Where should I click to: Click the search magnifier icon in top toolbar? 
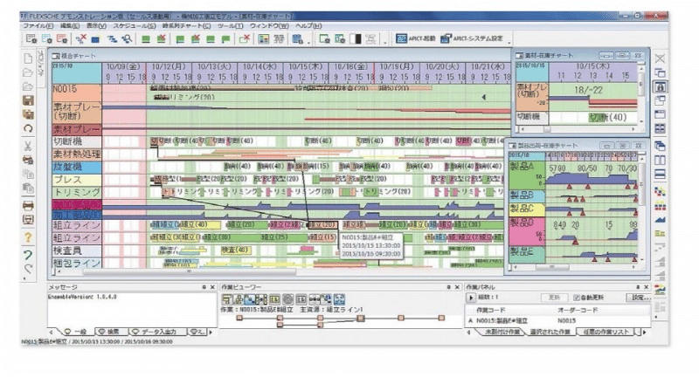127,39
